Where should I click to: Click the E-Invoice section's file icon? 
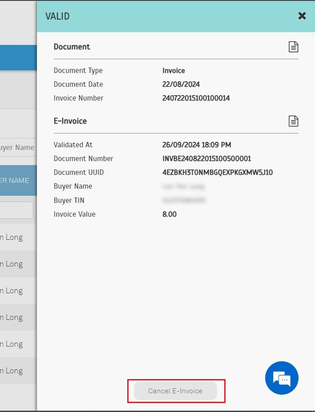click(293, 121)
